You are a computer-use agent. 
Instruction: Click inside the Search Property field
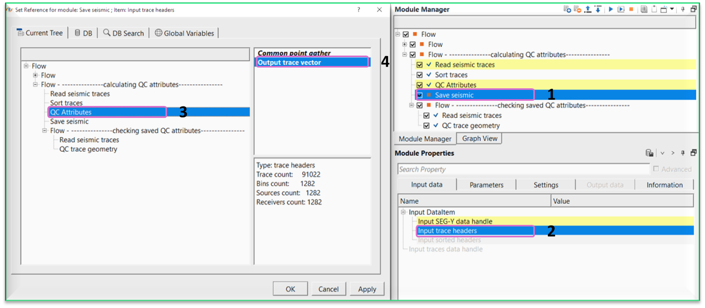pyautogui.click(x=523, y=169)
